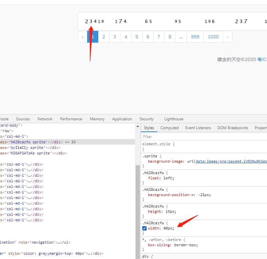267x259 pixels.
Task: Switch to the Computed sidebar tab
Action: tap(169, 128)
